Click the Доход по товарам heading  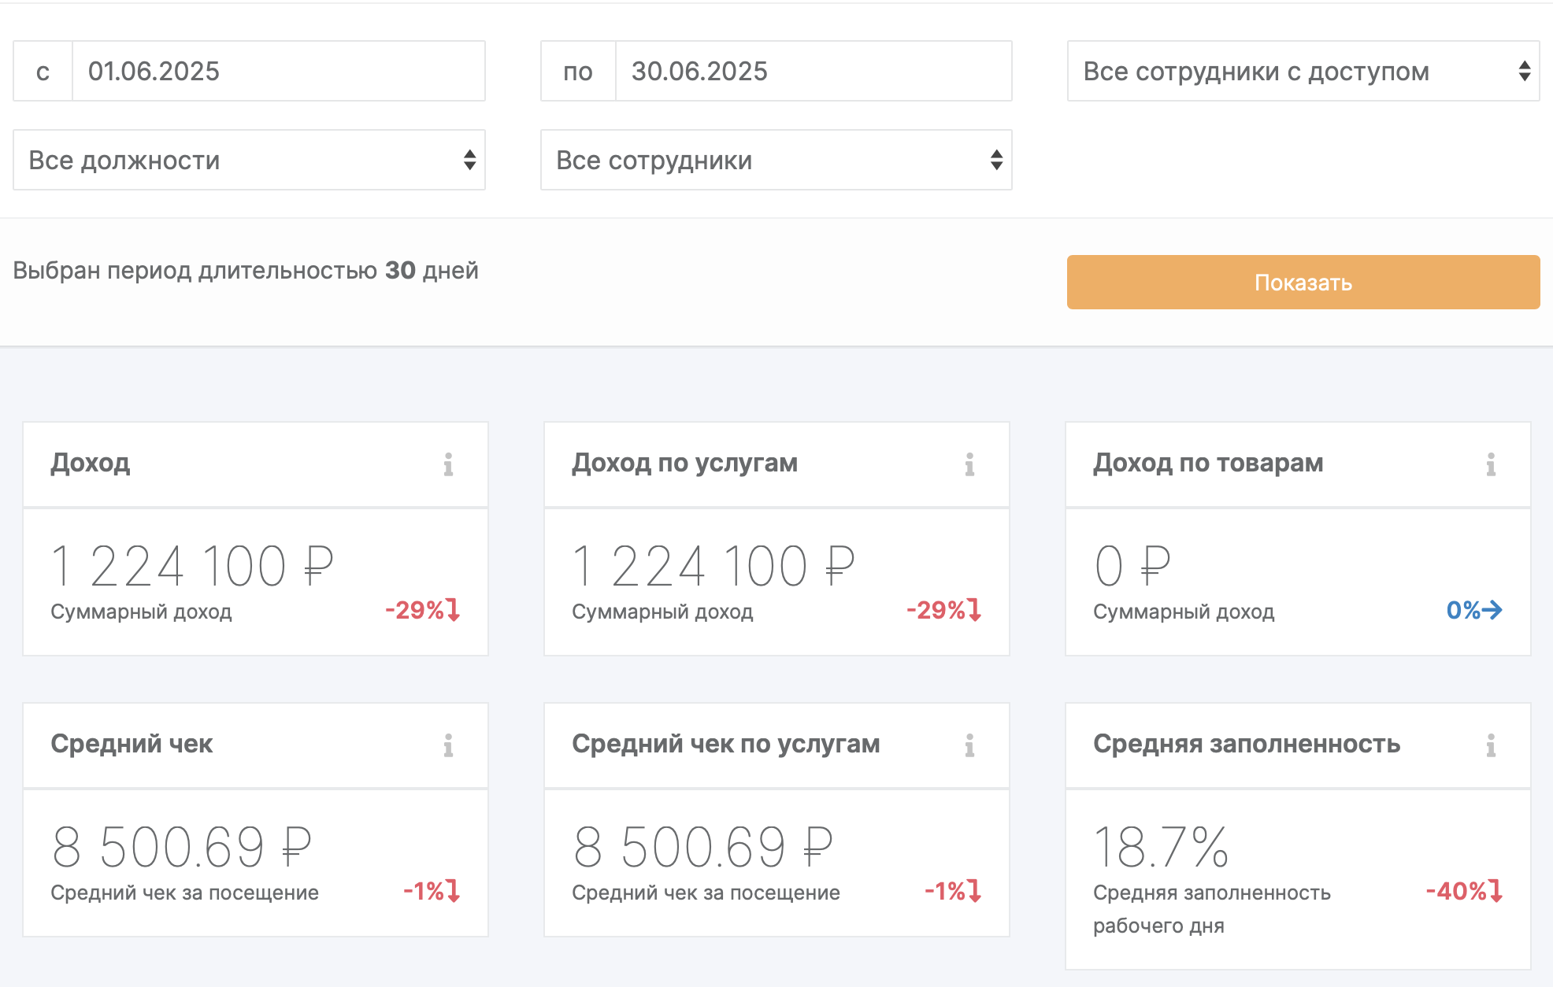click(1208, 463)
